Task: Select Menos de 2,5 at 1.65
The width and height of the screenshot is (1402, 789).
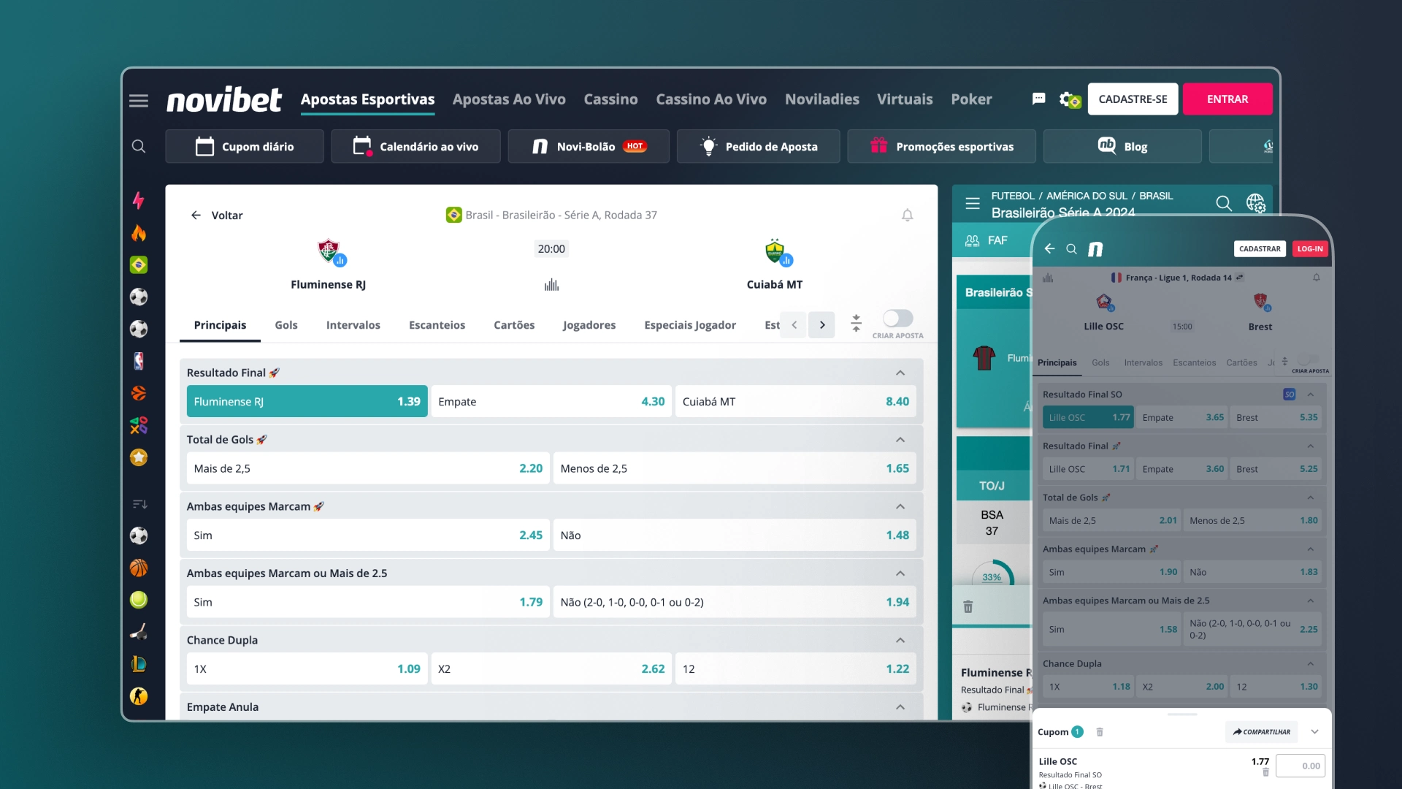Action: pyautogui.click(x=735, y=468)
